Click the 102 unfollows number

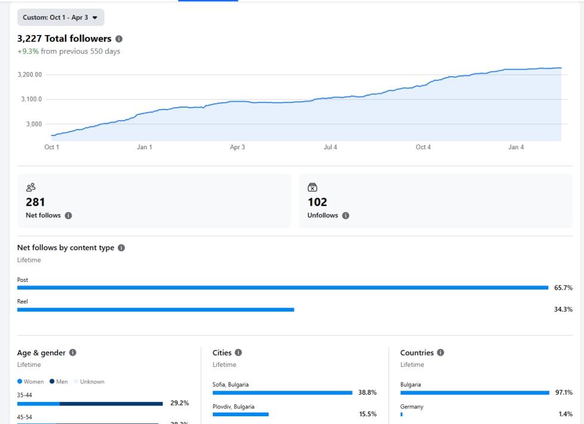point(317,202)
